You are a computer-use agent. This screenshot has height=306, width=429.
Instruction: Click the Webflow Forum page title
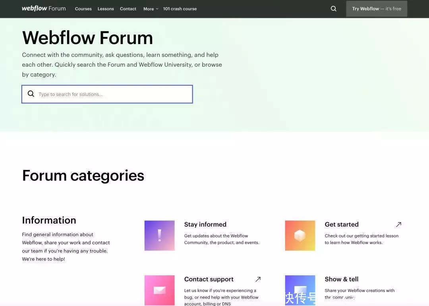pos(87,38)
